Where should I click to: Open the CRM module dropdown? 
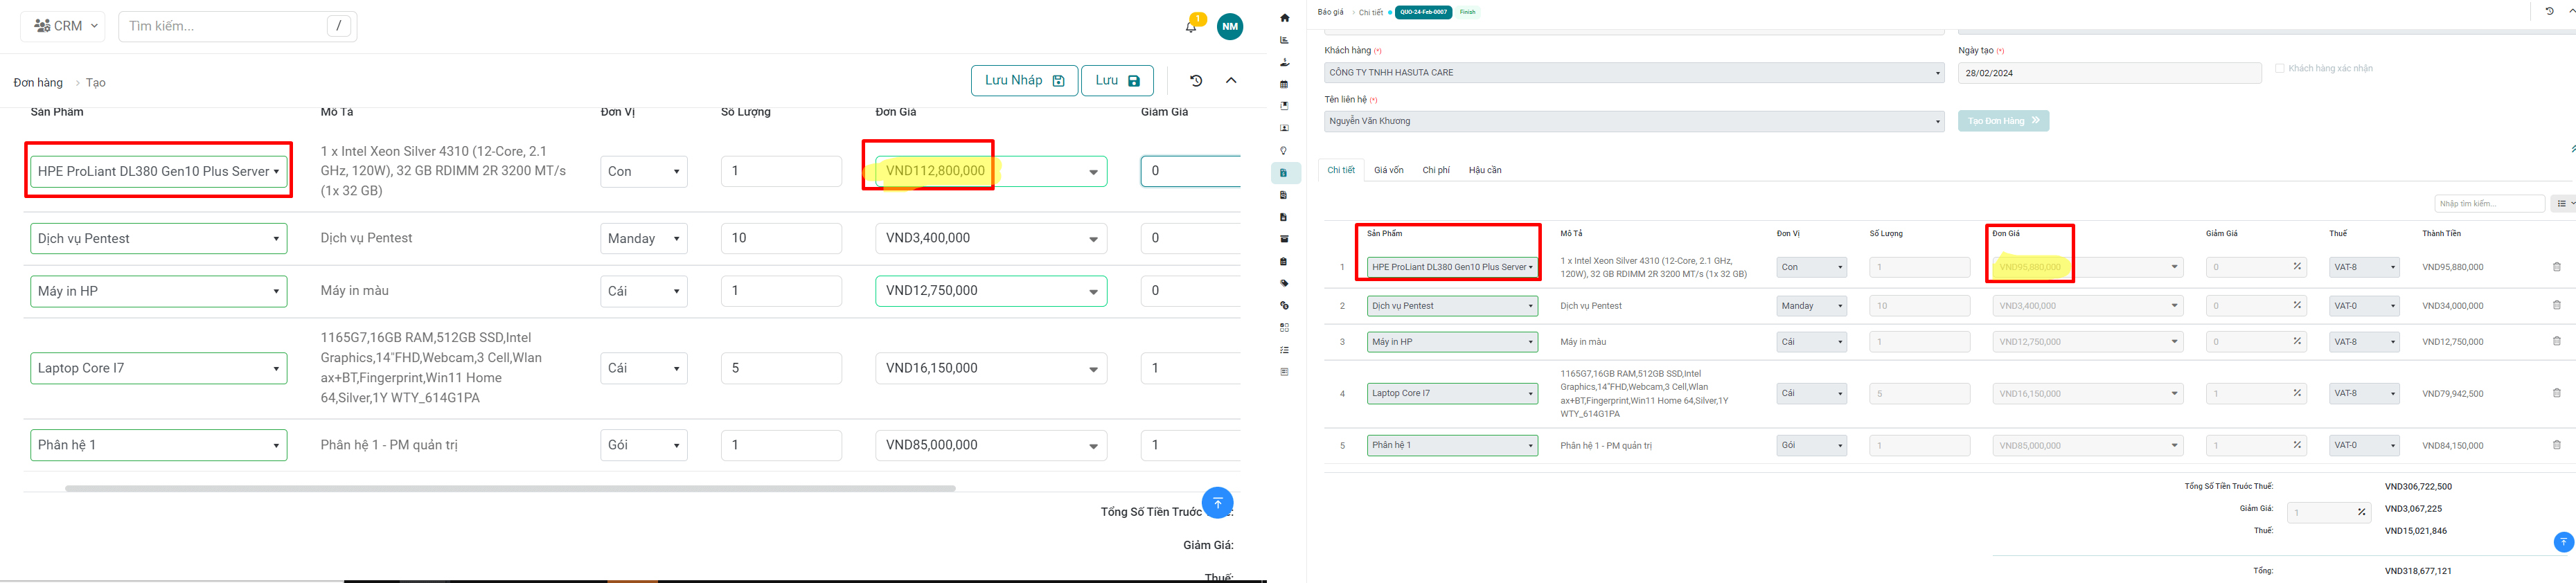coord(63,26)
